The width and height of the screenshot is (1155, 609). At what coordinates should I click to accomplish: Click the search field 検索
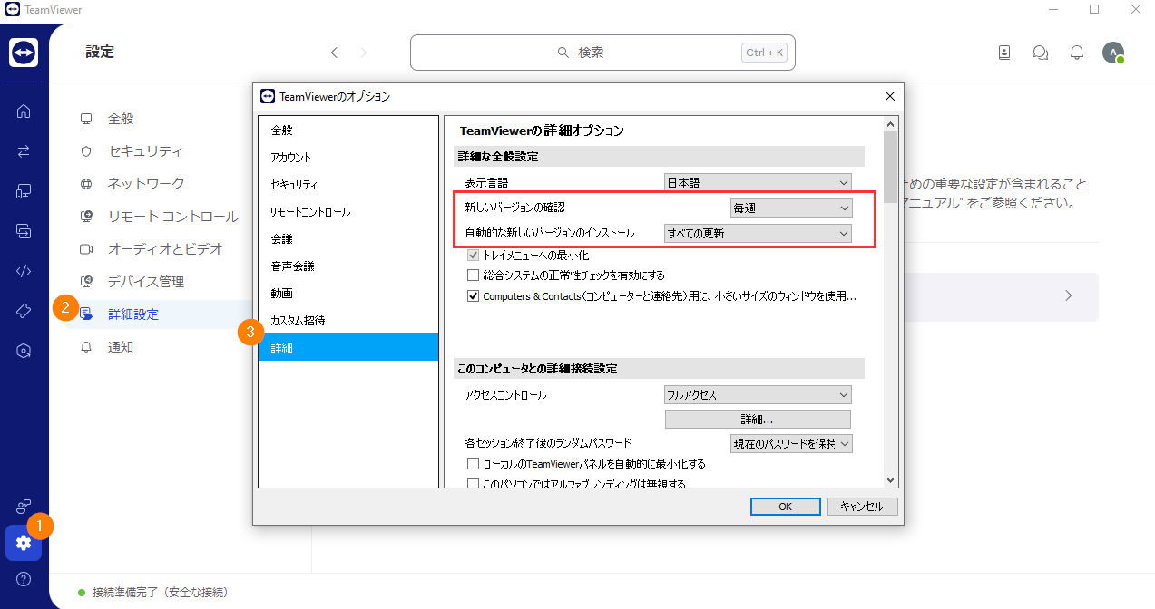coord(602,53)
